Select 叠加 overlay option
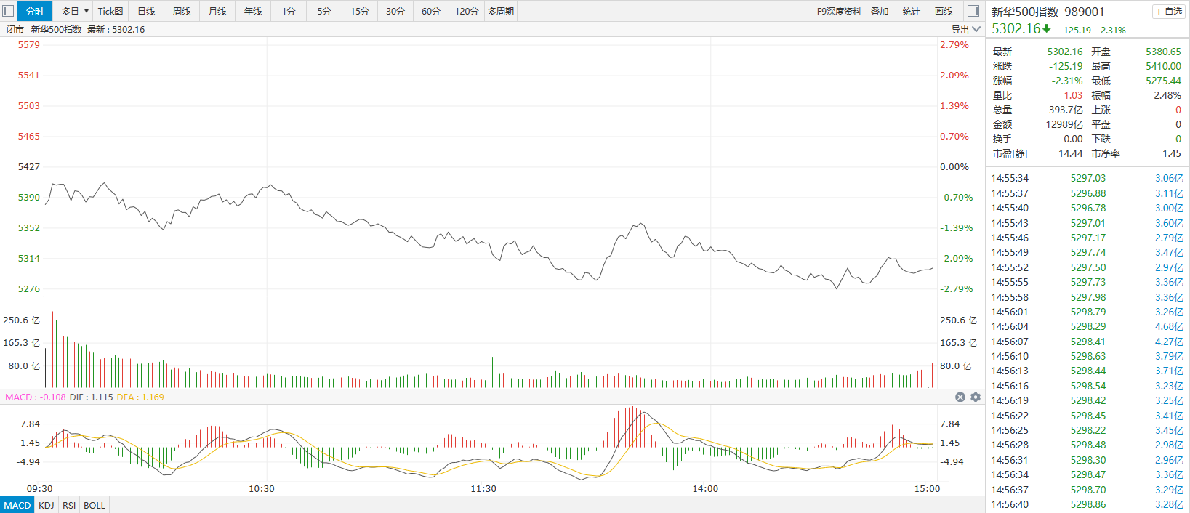 [880, 11]
